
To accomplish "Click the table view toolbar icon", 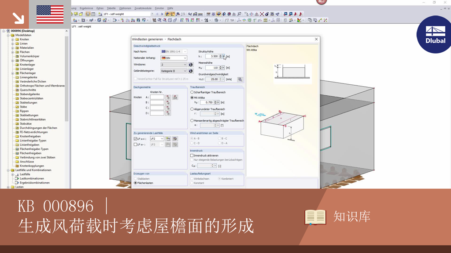I will [93, 14].
